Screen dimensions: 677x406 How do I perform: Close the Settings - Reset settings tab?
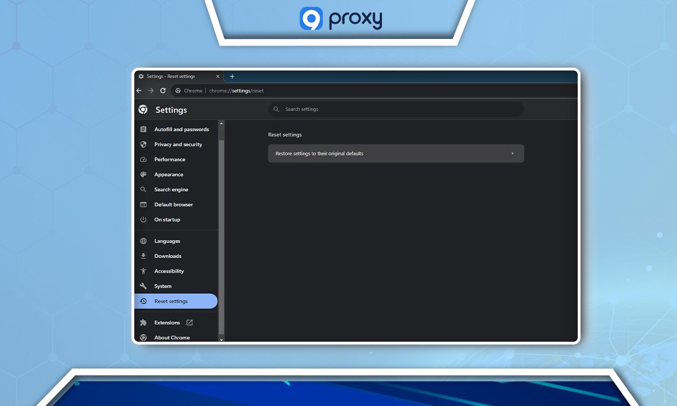pyautogui.click(x=218, y=76)
